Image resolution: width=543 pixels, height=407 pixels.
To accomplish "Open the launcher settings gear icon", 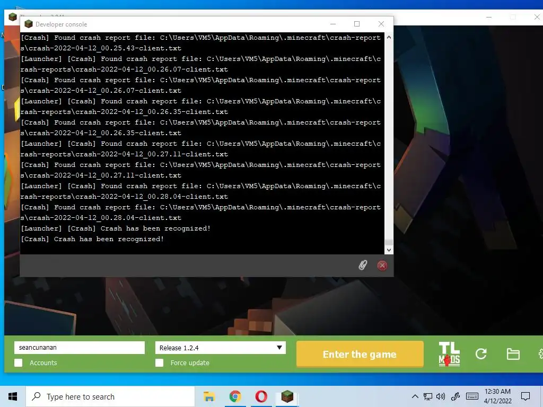I will (x=540, y=353).
